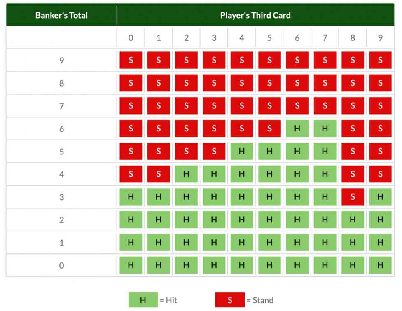402x311 pixels.
Task: Click the Banker's Total header cell
Action: click(61, 15)
